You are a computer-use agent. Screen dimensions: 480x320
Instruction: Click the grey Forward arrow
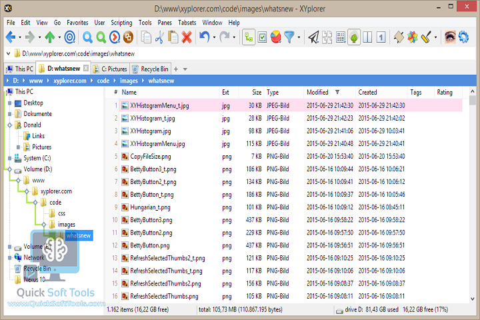(x=30, y=37)
